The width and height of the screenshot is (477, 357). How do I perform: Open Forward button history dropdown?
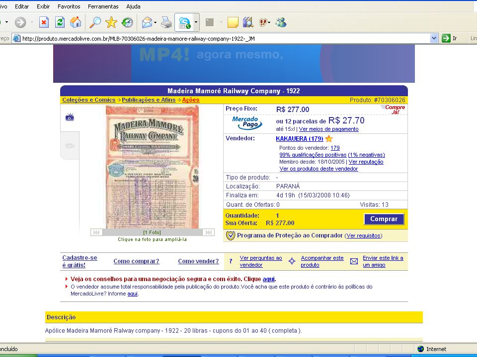click(x=32, y=22)
